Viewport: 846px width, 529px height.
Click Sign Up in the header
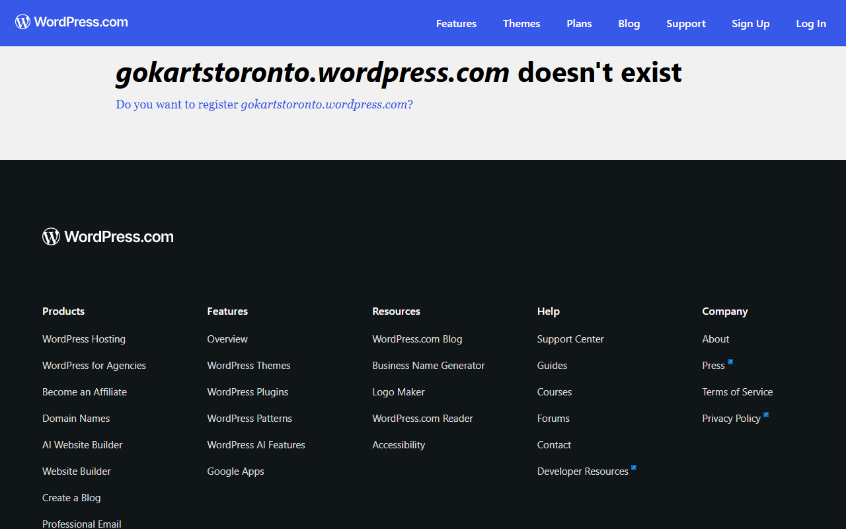(751, 23)
